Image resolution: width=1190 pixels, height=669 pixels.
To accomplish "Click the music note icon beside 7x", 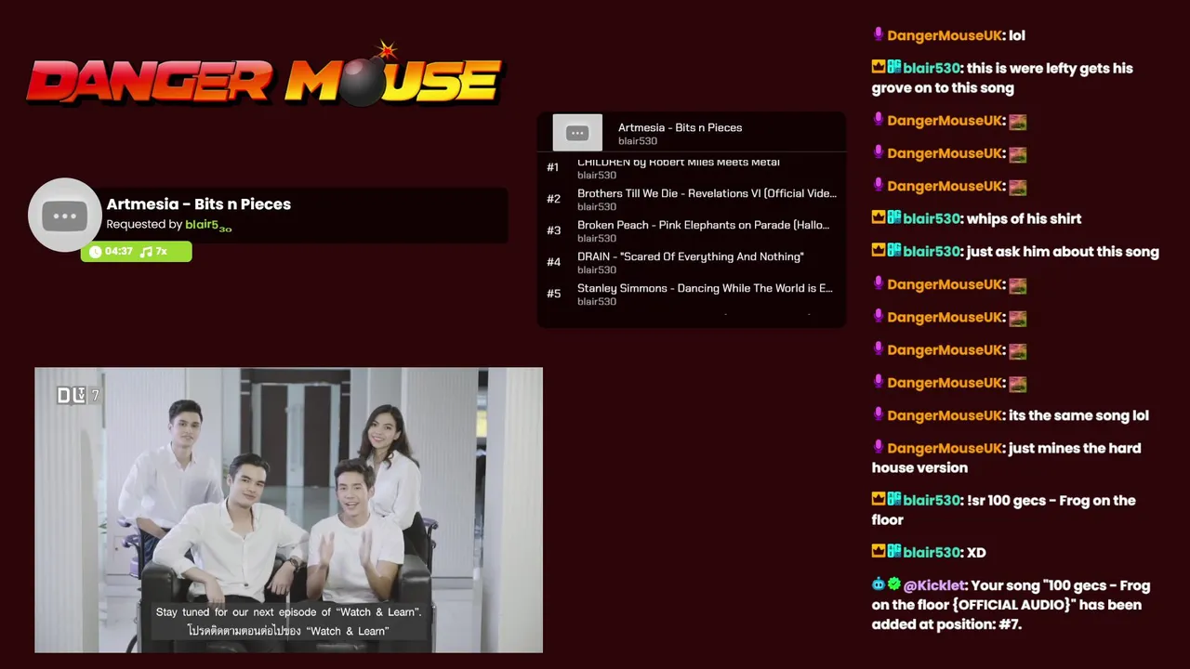I will click(x=146, y=252).
